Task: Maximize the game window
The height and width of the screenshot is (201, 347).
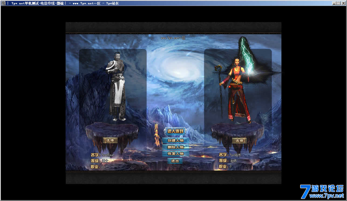Action: point(339,3)
